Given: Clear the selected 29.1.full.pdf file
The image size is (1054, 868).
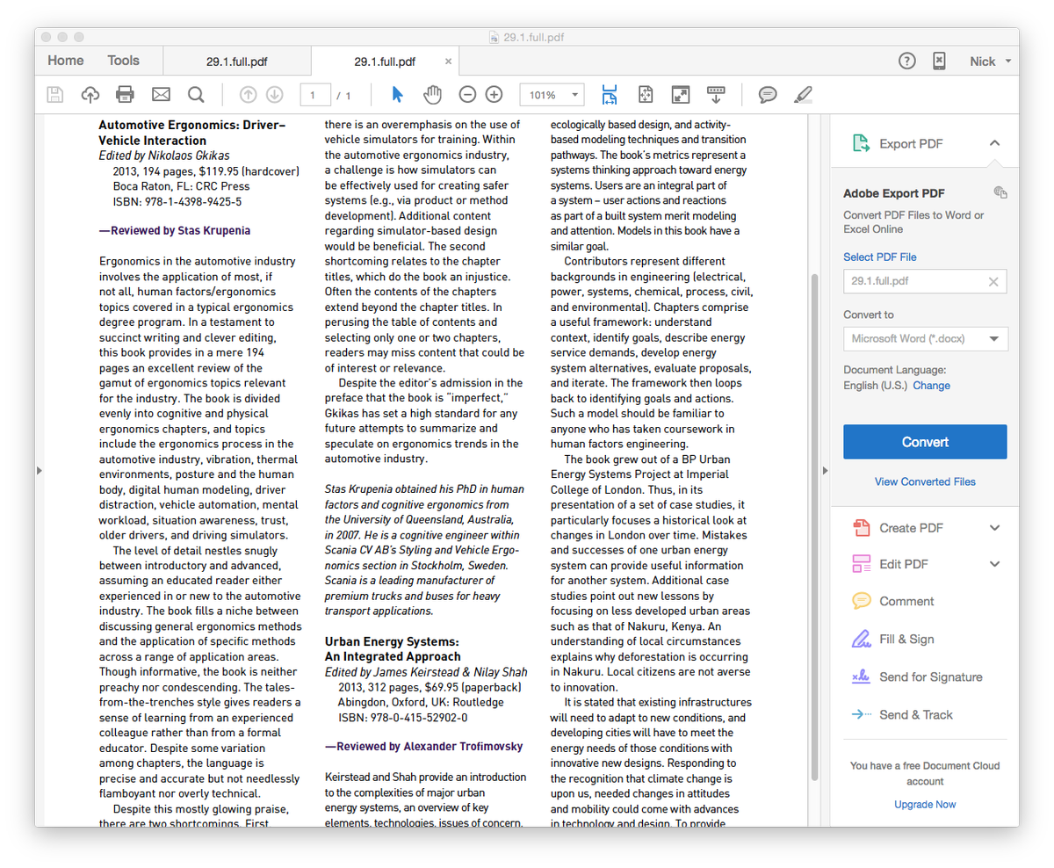Looking at the screenshot, I should 993,282.
